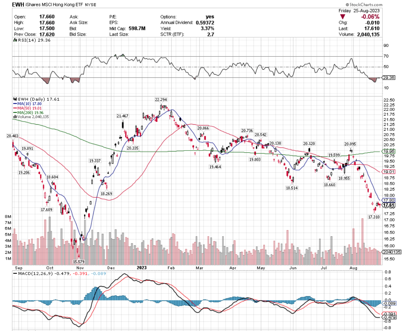
Task: Click the RSI(14) 29.36 panel label
Action: [x=34, y=40]
